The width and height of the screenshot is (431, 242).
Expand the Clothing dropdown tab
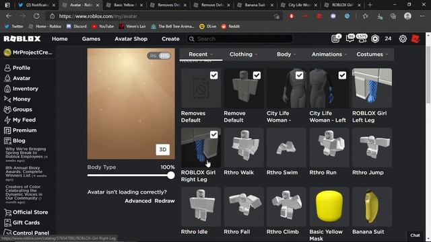point(244,54)
